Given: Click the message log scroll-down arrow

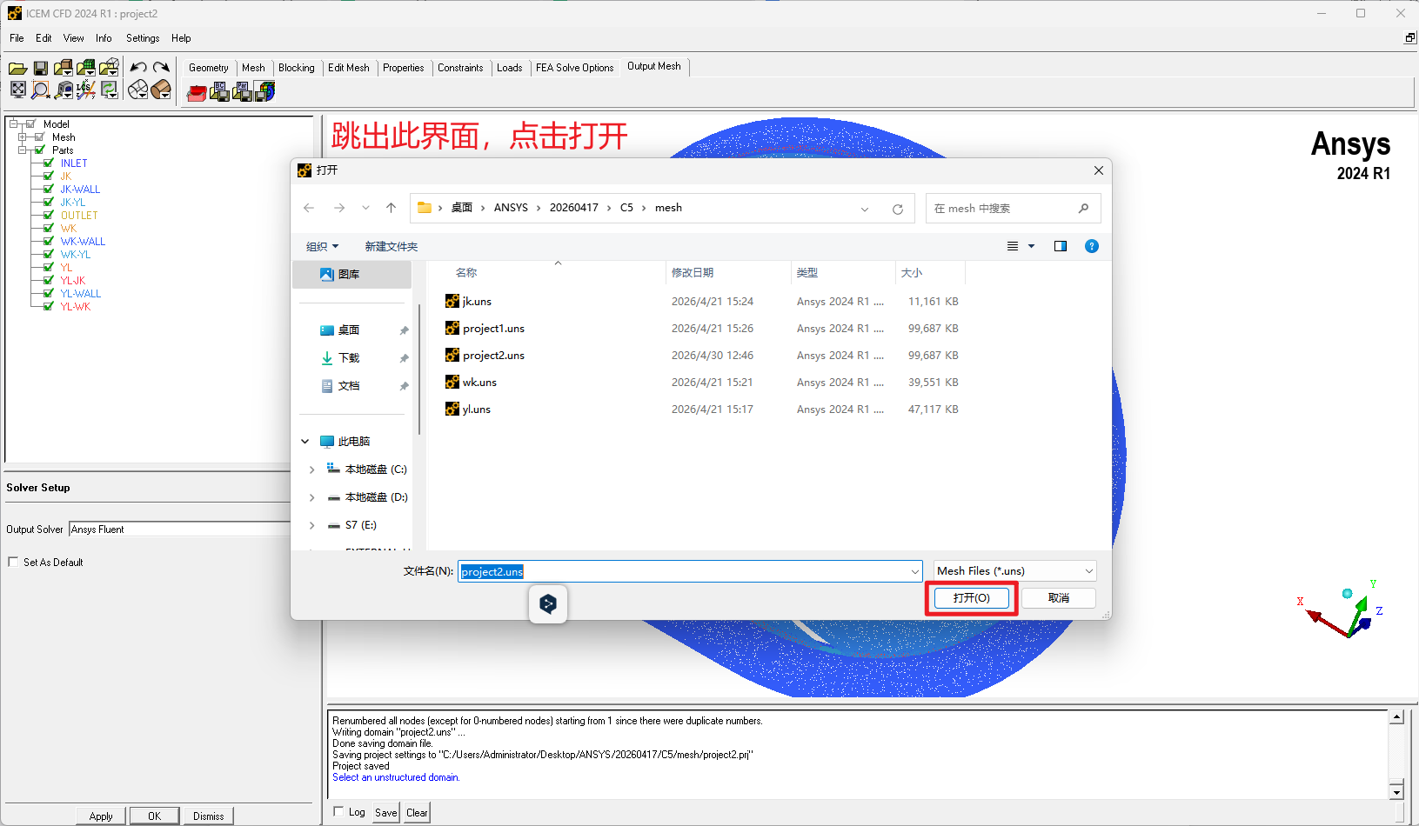Looking at the screenshot, I should click(1396, 791).
